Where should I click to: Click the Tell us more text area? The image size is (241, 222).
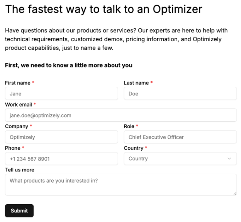point(120,184)
